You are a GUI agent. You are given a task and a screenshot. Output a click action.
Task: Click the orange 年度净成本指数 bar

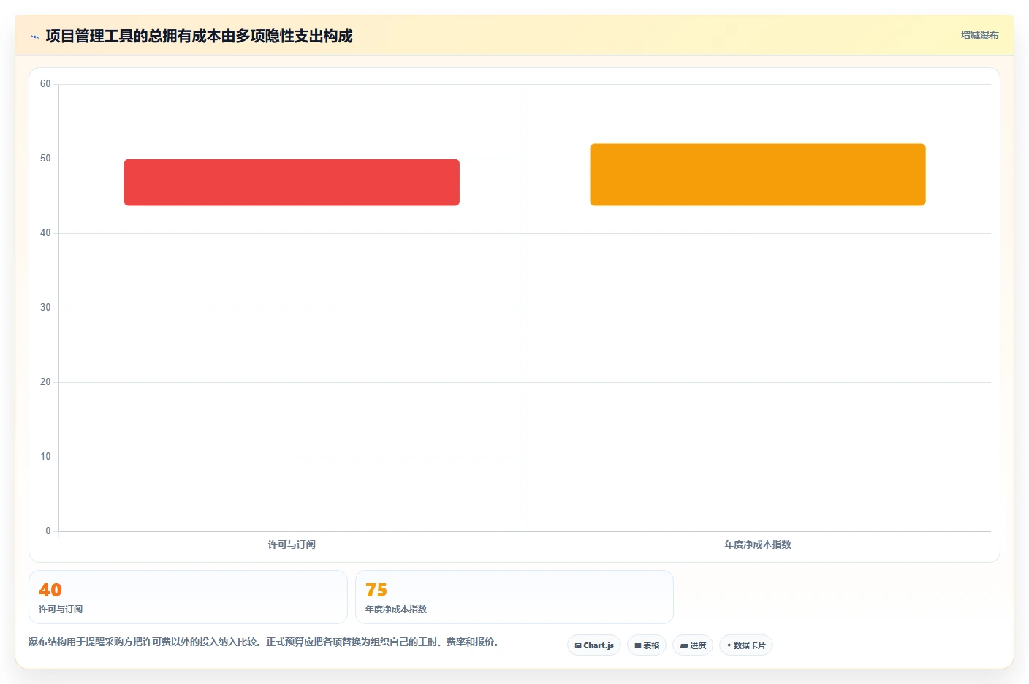point(758,175)
